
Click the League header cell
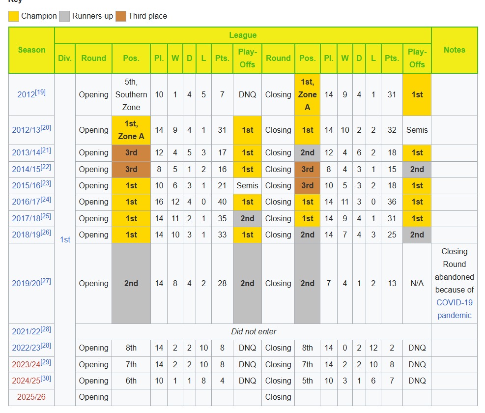point(243,35)
